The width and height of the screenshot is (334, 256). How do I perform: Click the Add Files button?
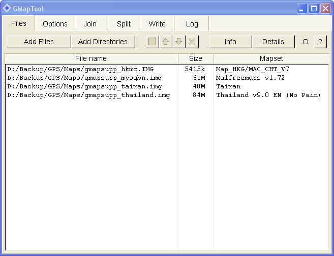tap(39, 42)
